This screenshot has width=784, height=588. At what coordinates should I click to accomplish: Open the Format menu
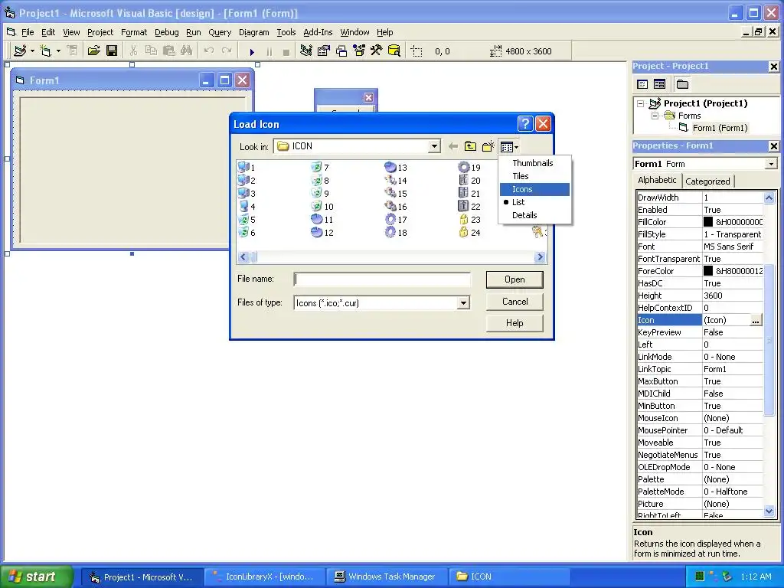tap(134, 32)
